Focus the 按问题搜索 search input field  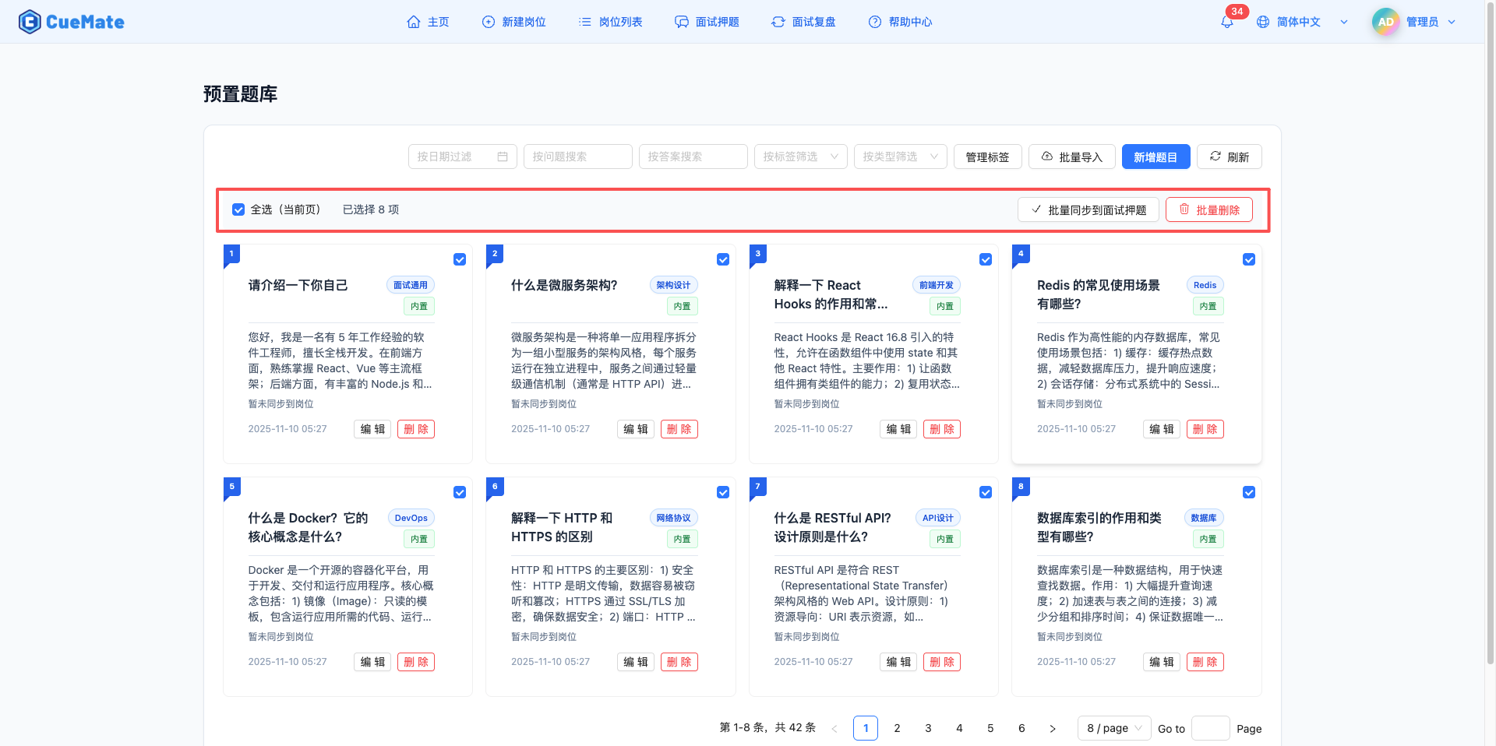(x=577, y=157)
